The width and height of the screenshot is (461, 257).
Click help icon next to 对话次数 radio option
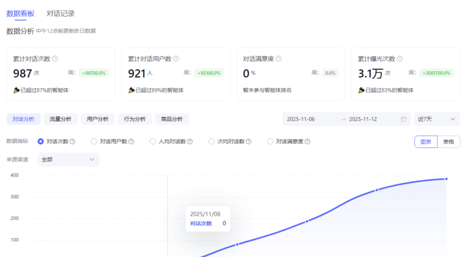pyautogui.click(x=73, y=142)
